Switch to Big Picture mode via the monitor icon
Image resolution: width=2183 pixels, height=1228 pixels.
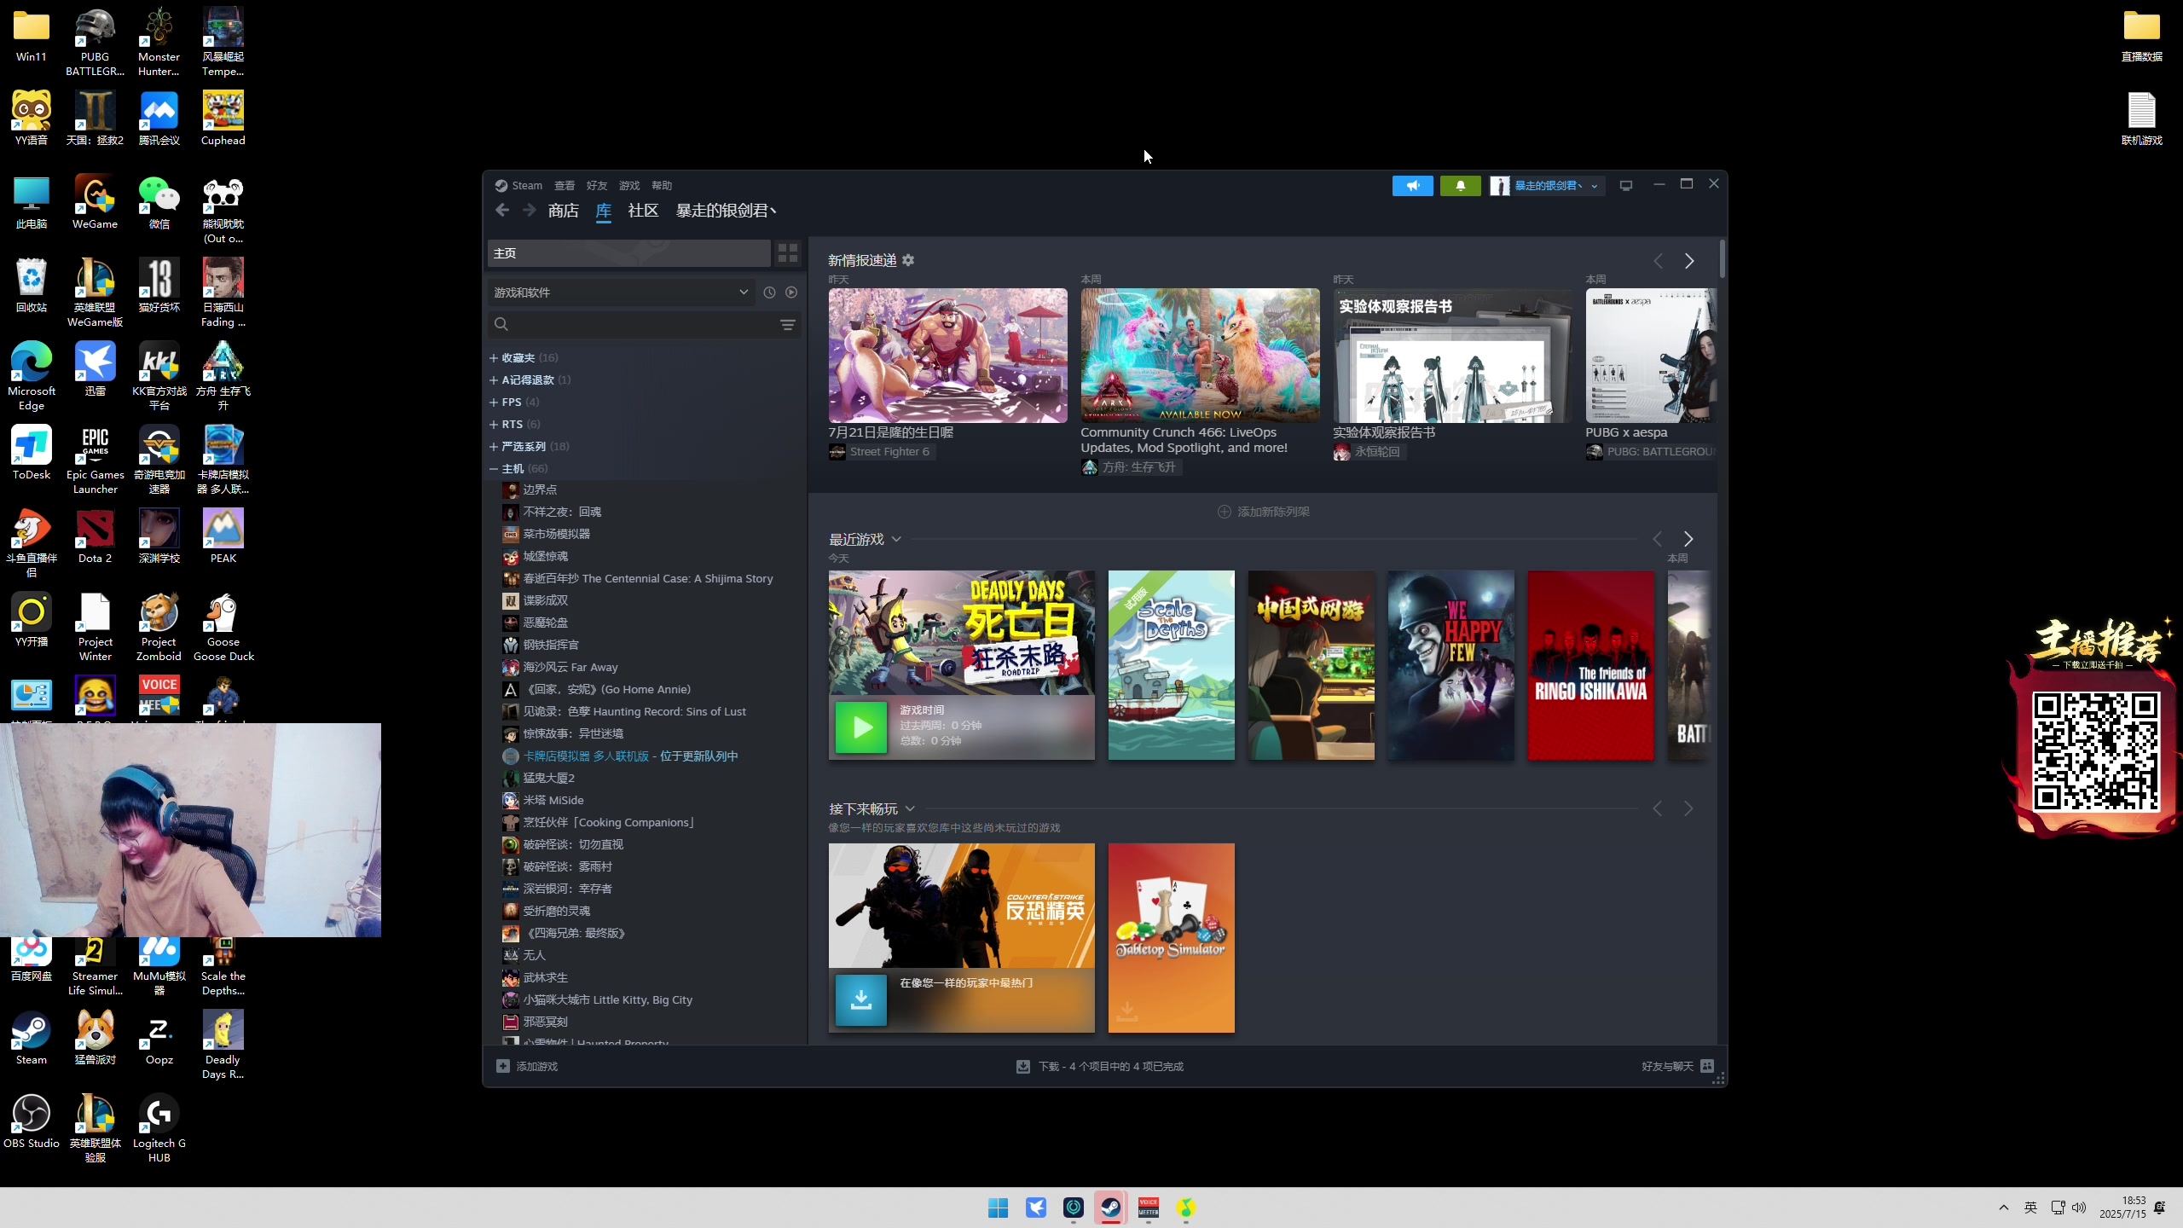coord(1626,186)
